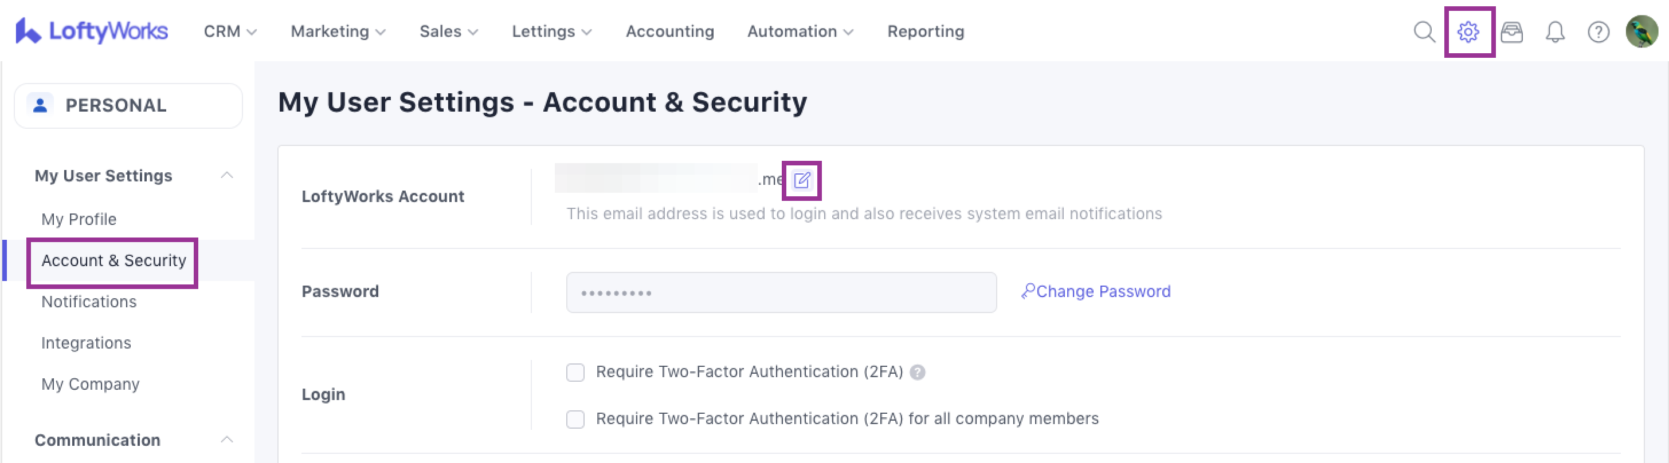Screen dimensions: 1669x463
Task: Click the help question mark icon
Action: 1599,31
